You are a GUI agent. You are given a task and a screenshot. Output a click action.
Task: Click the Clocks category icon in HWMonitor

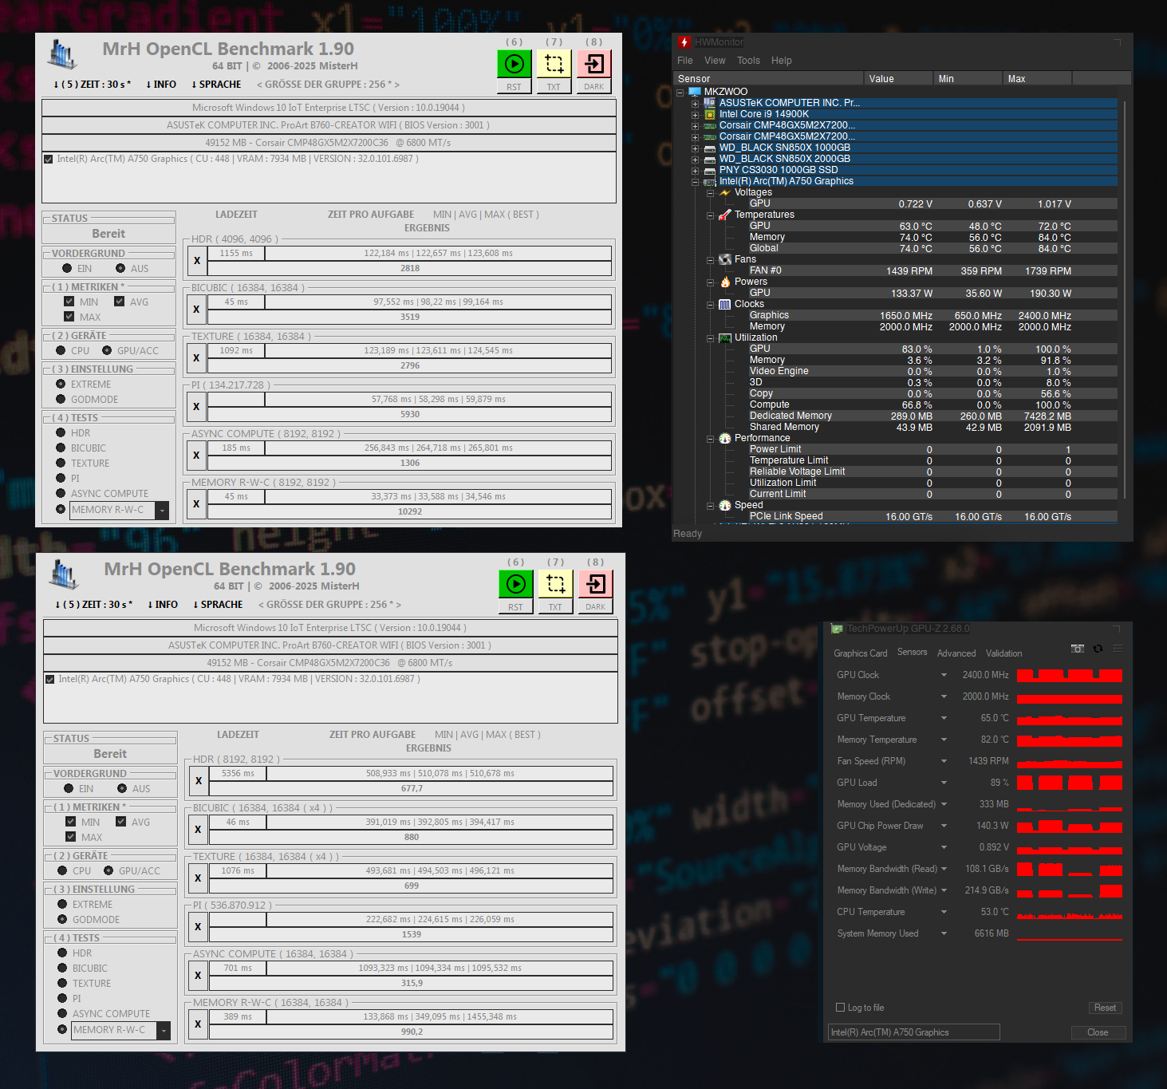725,304
